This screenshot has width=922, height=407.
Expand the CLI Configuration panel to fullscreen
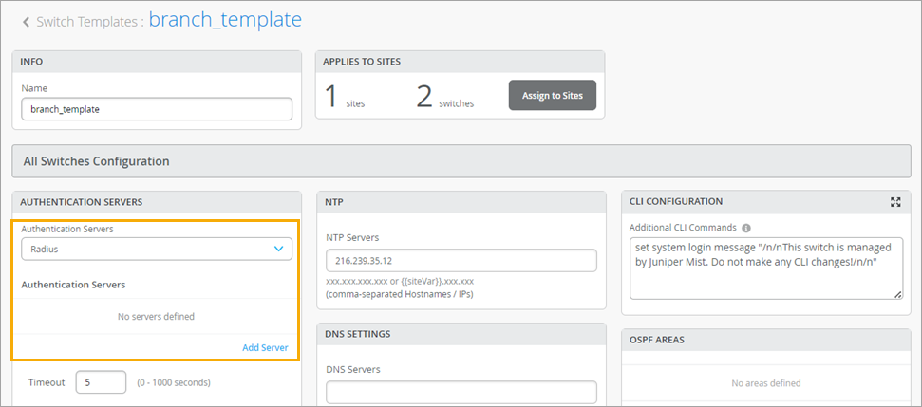pyautogui.click(x=895, y=202)
